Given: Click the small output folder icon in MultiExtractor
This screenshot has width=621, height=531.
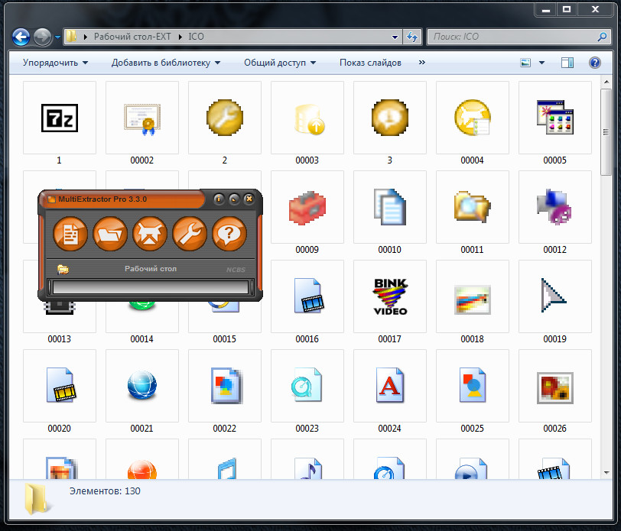Looking at the screenshot, I should (63, 269).
